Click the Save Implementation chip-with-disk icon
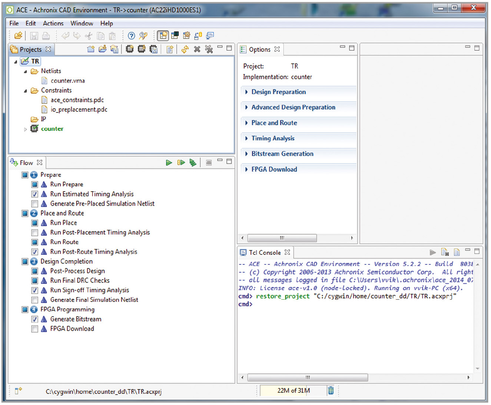Viewport: 491px width, 405px height. [x=153, y=49]
